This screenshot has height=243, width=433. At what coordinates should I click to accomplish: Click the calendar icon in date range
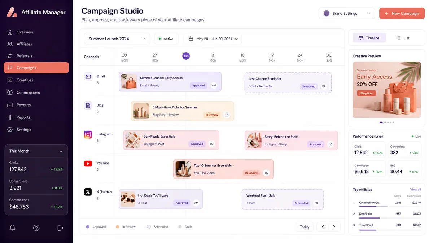point(191,39)
